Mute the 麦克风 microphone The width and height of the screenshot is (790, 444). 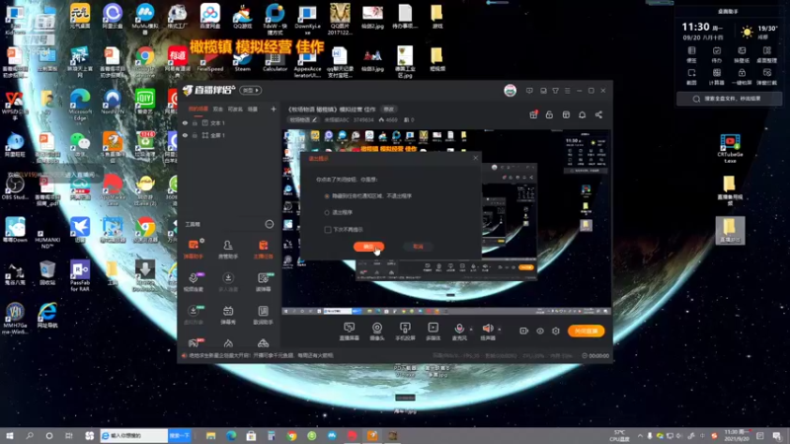coord(459,332)
